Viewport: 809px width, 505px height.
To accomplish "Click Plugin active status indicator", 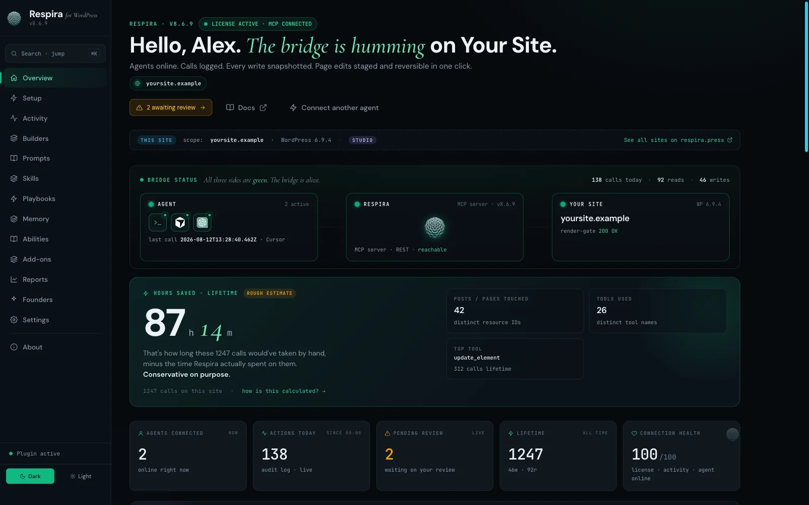I will point(34,453).
